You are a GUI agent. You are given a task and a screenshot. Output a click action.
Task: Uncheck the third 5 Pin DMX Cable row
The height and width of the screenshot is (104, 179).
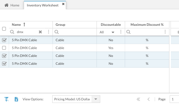(4, 56)
